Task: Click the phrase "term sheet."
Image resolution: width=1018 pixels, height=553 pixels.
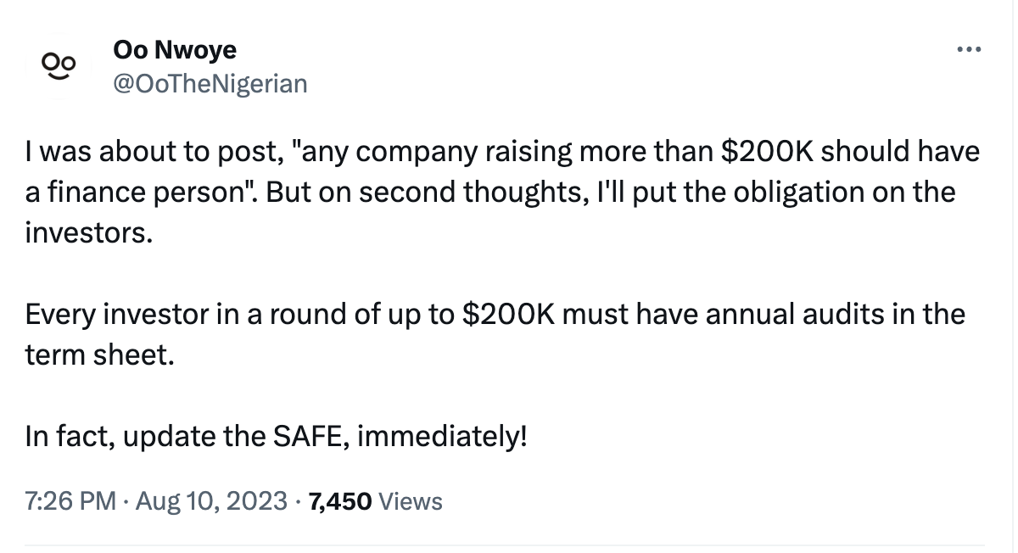Action: [99, 355]
